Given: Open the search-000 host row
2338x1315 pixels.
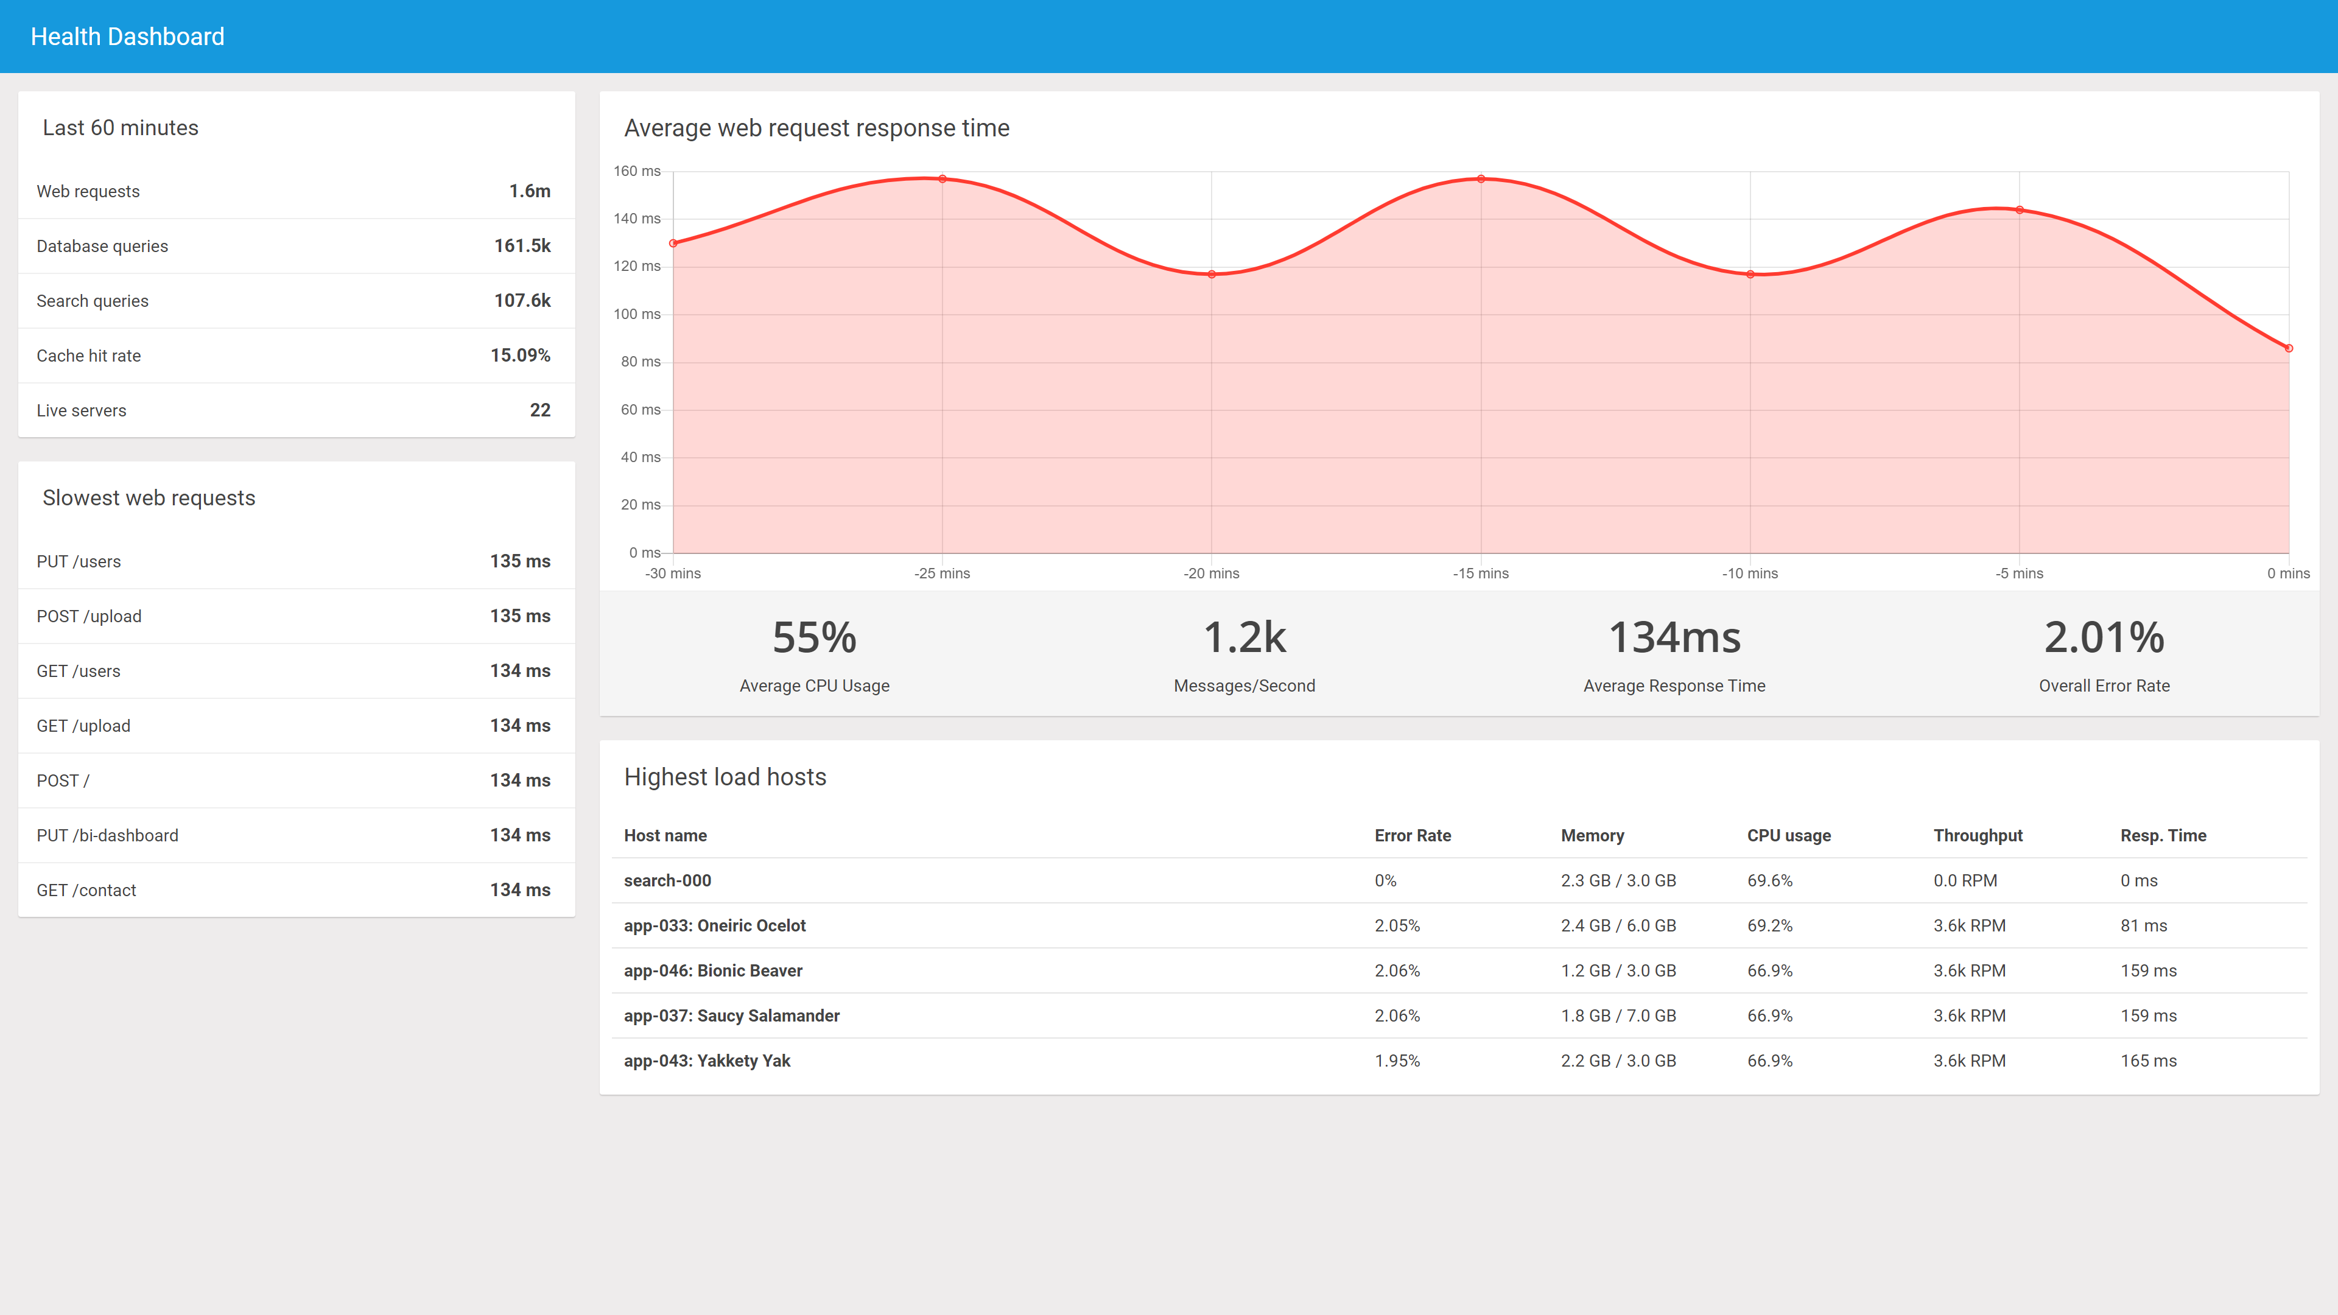Looking at the screenshot, I should click(x=1459, y=880).
